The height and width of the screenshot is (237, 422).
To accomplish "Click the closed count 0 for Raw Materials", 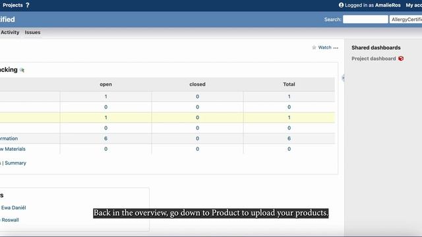I will click(x=197, y=149).
